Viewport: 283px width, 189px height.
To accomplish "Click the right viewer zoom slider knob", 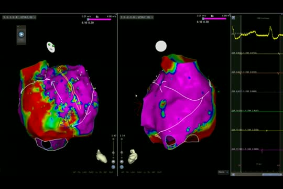I will (122, 153).
